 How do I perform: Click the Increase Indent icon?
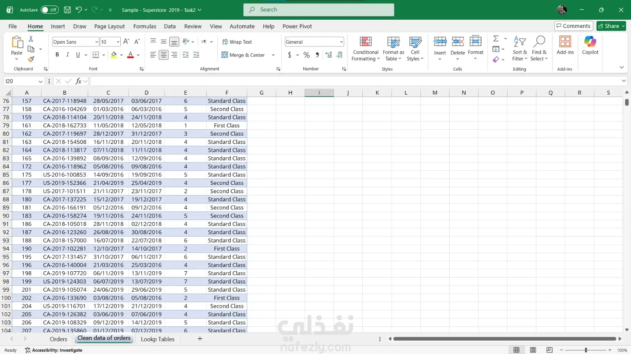[196, 55]
